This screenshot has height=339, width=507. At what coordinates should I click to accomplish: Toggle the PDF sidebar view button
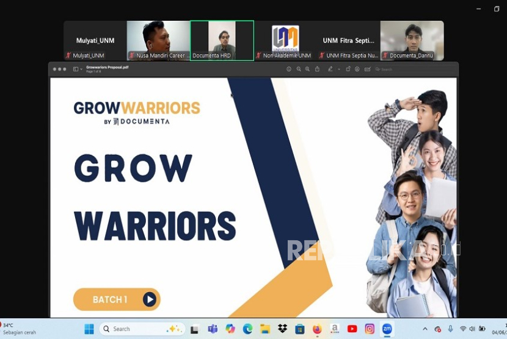click(x=76, y=69)
